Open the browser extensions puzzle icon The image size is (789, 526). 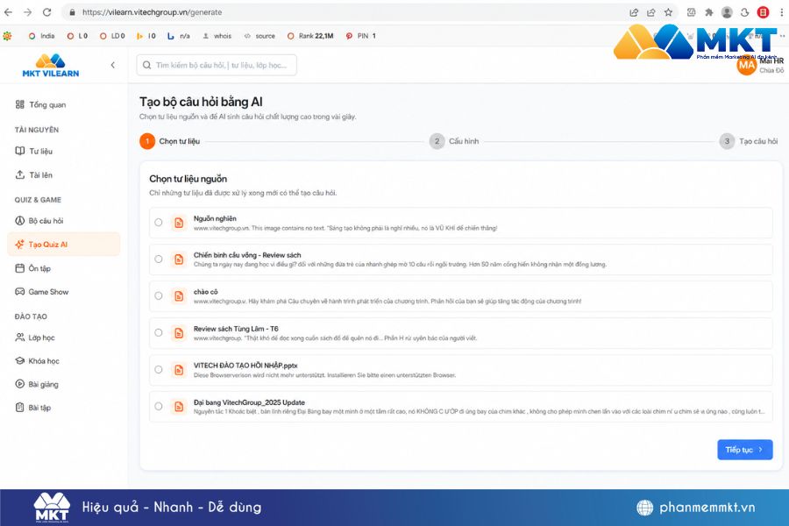point(709,12)
